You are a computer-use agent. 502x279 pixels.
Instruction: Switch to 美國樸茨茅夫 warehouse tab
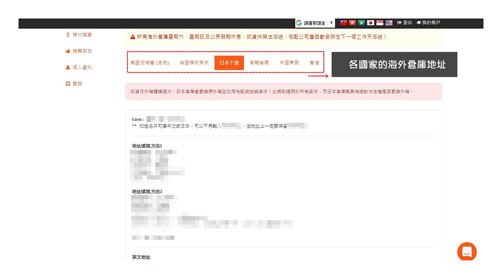[194, 63]
